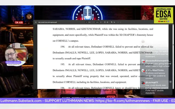Click the ON AIR sign
The image size is (175, 109).
[19, 22]
